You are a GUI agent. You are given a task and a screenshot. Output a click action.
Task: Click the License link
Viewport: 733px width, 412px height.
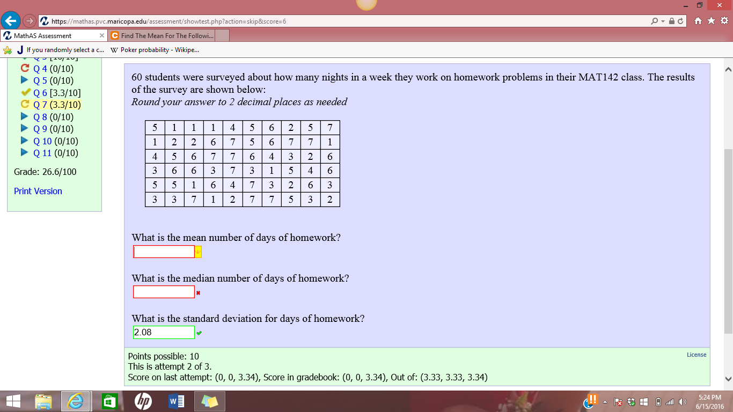[x=696, y=355]
